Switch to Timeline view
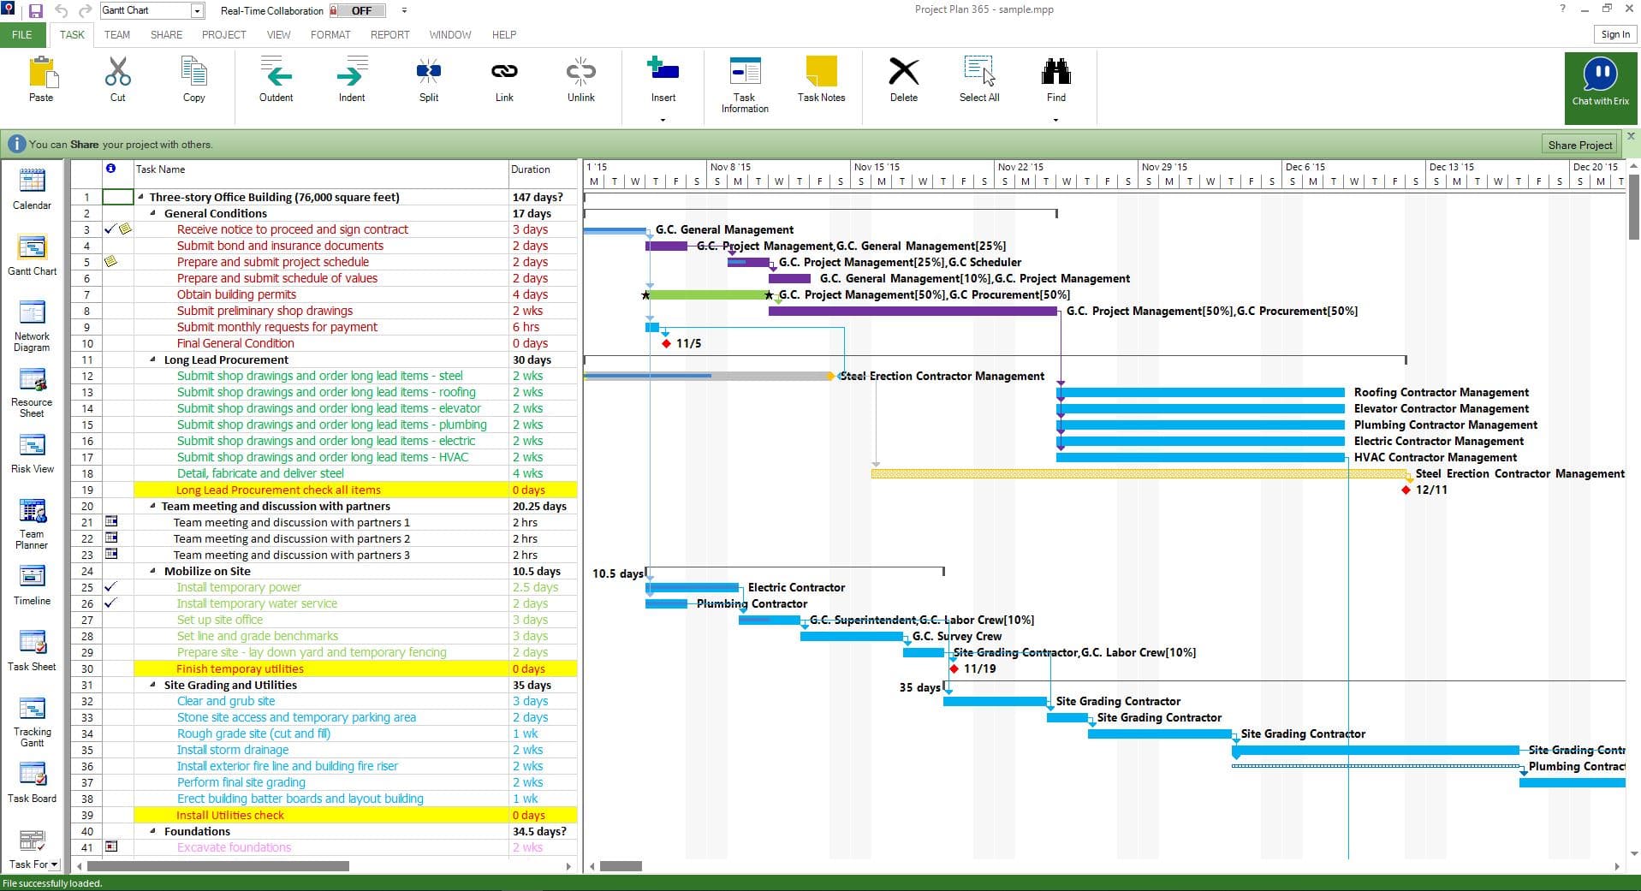The height and width of the screenshot is (891, 1641). coord(32,585)
